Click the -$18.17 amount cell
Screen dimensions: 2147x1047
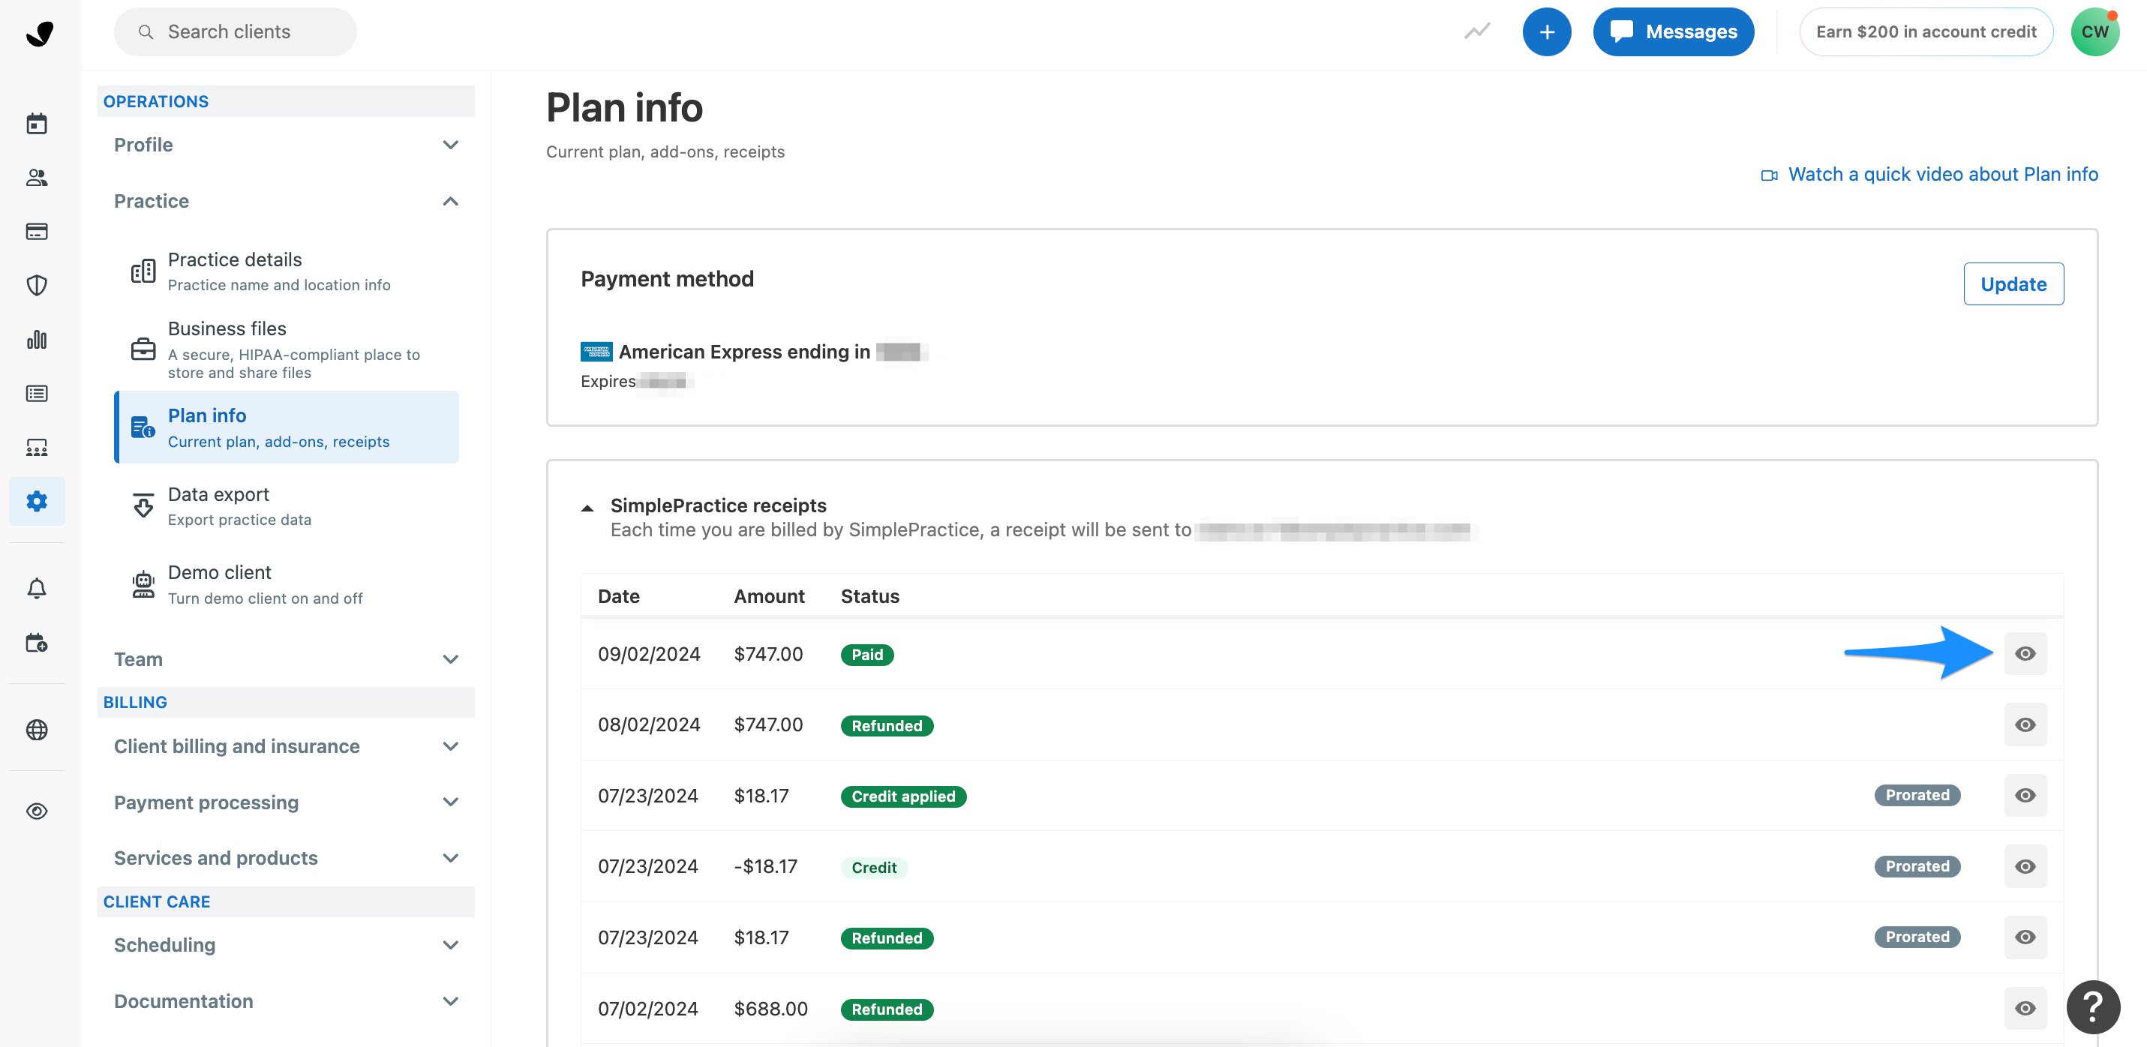[x=765, y=866]
